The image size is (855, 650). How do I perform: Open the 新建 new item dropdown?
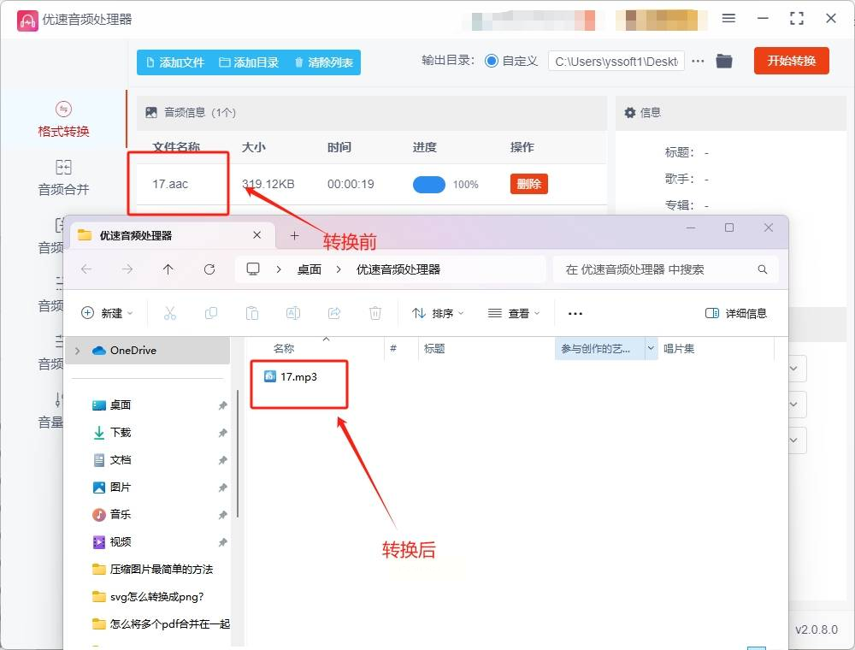[107, 313]
